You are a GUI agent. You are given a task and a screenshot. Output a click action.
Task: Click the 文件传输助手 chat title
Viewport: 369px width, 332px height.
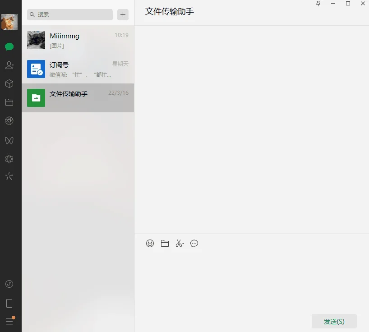[x=170, y=12]
